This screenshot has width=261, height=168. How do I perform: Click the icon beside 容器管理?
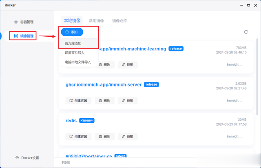pyautogui.click(x=16, y=22)
